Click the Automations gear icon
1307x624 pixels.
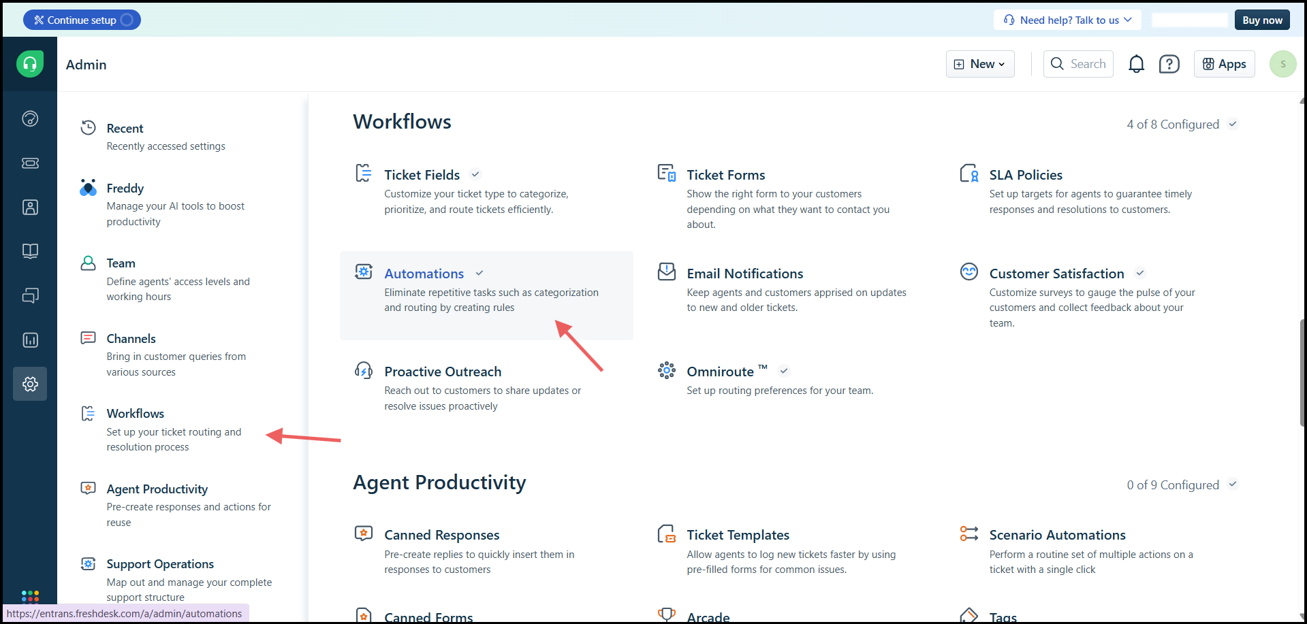click(x=364, y=272)
